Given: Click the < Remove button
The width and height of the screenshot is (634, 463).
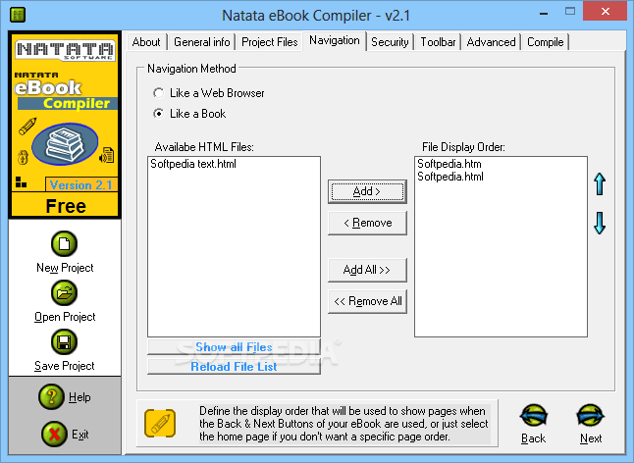Looking at the screenshot, I should [x=367, y=223].
